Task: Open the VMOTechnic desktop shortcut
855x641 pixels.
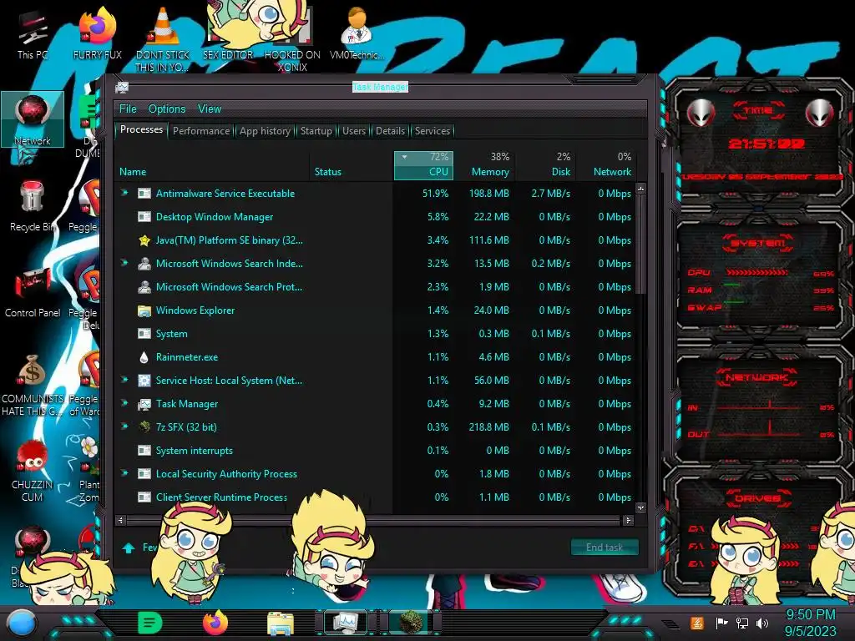Action: pyautogui.click(x=357, y=33)
